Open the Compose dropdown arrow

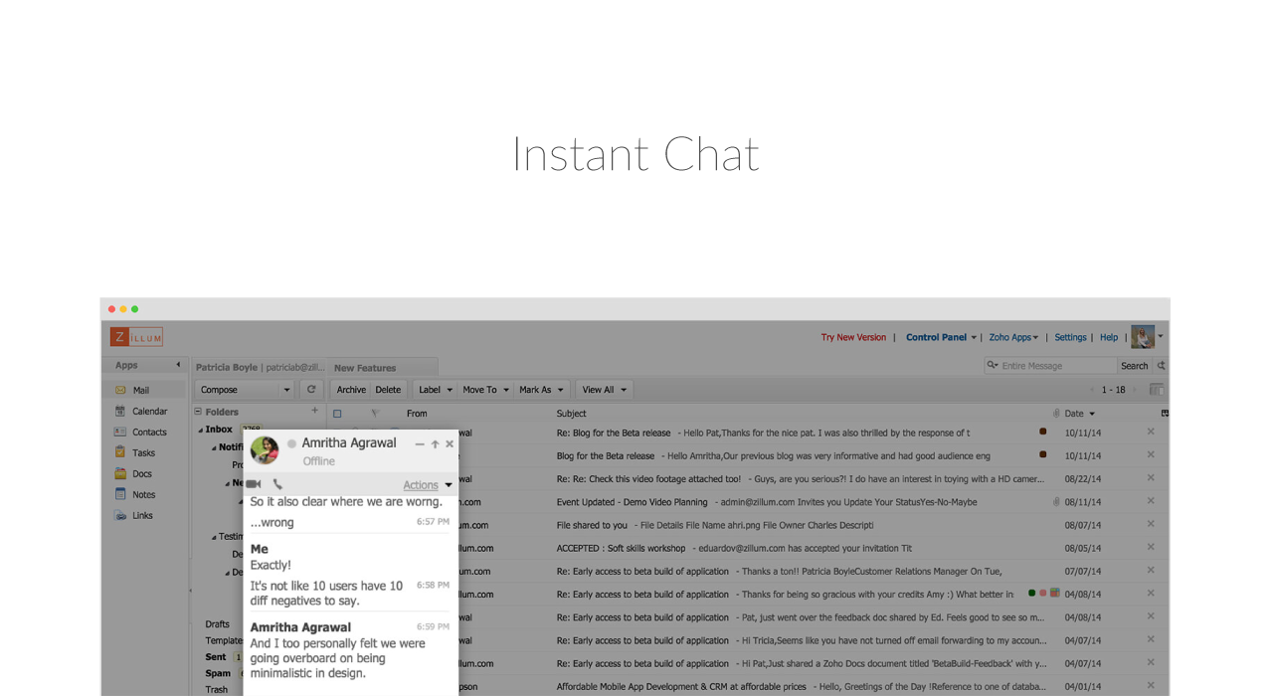(286, 390)
